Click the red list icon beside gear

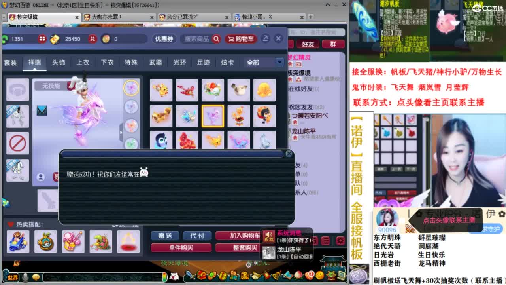(325, 241)
